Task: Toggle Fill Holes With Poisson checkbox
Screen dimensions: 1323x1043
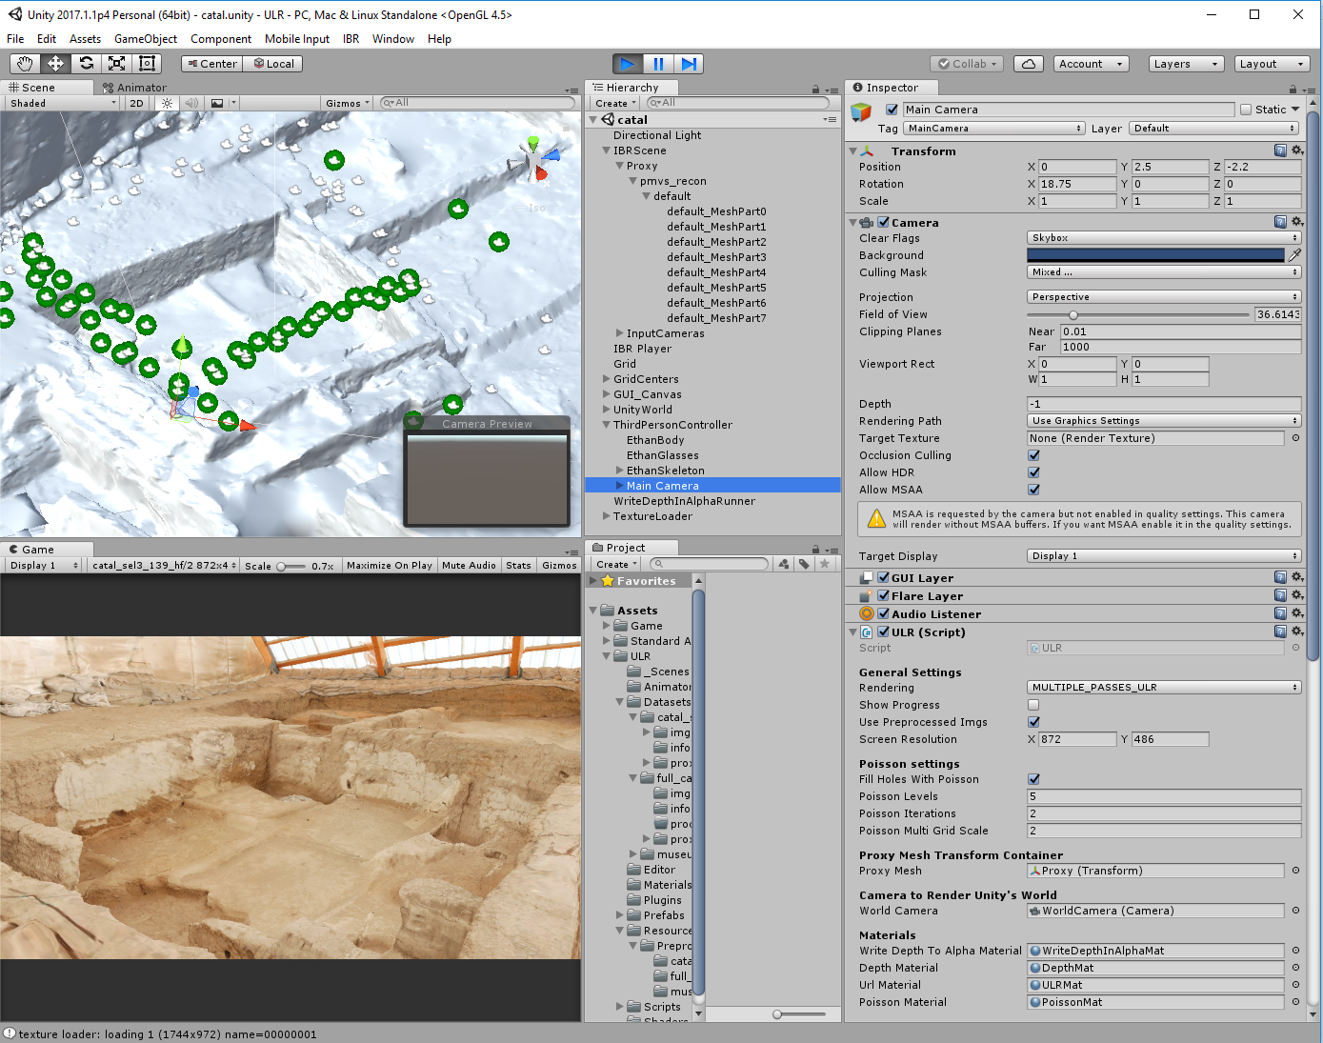Action: 1033,779
